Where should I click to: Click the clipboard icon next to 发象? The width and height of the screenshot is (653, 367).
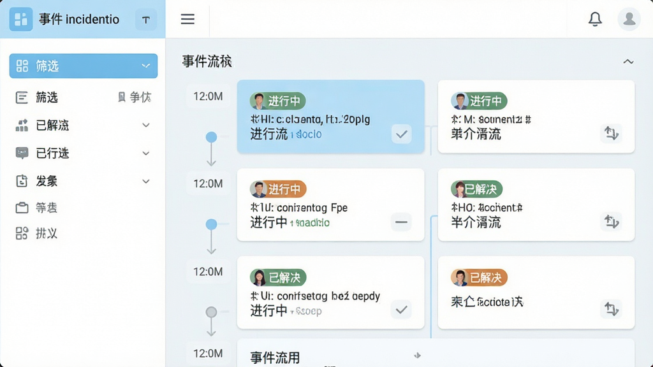[x=22, y=181]
